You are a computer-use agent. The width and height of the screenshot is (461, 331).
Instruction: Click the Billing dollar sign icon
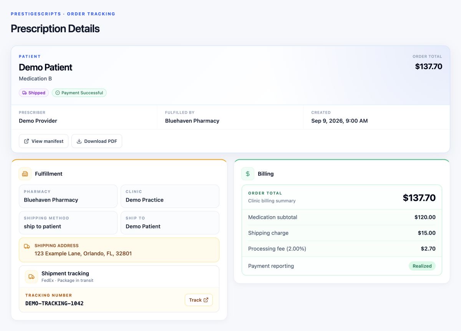click(248, 174)
